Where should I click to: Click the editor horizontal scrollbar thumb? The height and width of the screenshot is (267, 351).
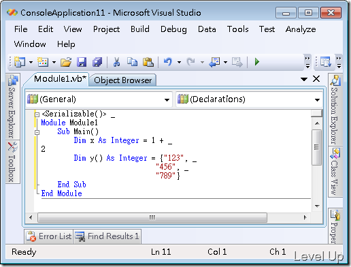pyautogui.click(x=152, y=217)
